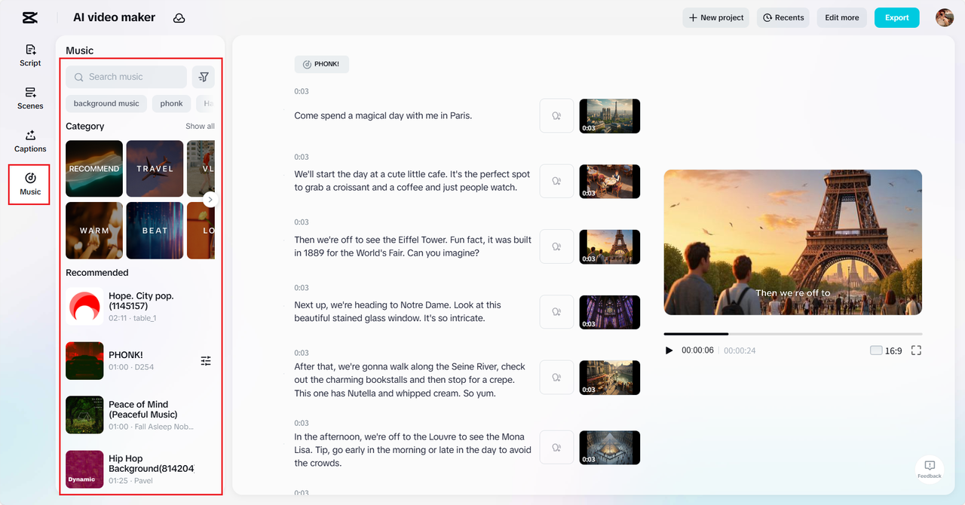Click voice icon for Seine River scene
This screenshot has height=505, width=965.
tap(557, 378)
